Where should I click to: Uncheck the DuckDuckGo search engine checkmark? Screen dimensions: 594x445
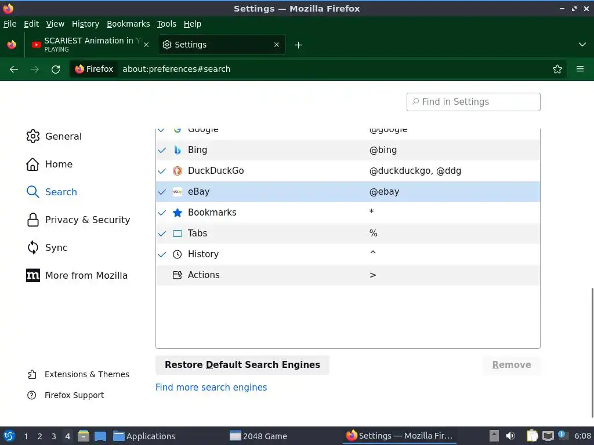[162, 171]
